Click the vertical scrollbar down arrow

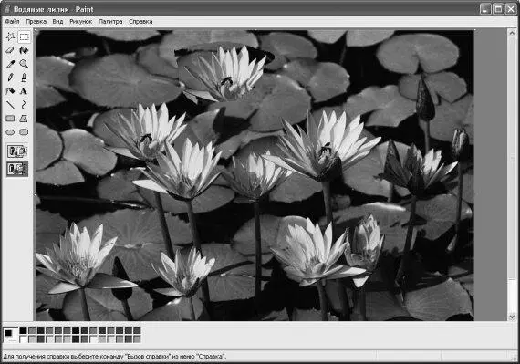pos(512,317)
